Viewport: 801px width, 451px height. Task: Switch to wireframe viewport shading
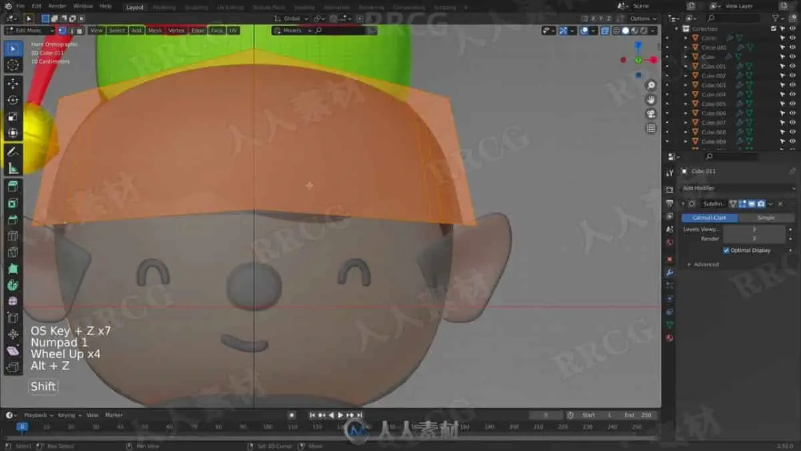pos(617,31)
